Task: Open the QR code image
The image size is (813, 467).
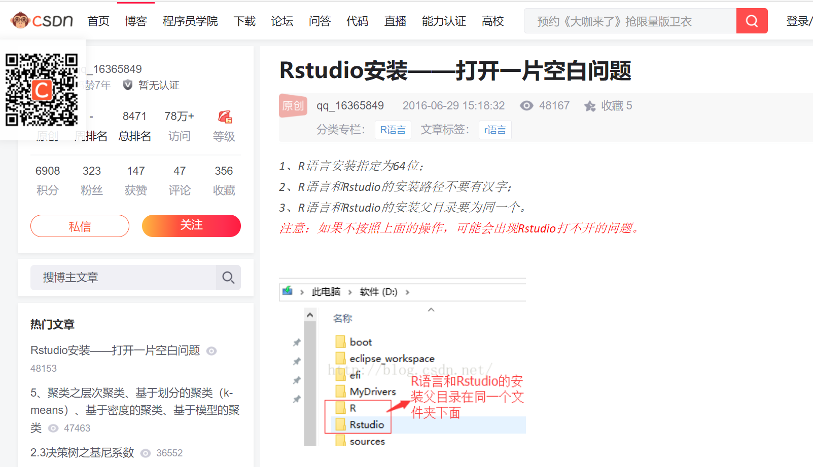Action: click(42, 90)
